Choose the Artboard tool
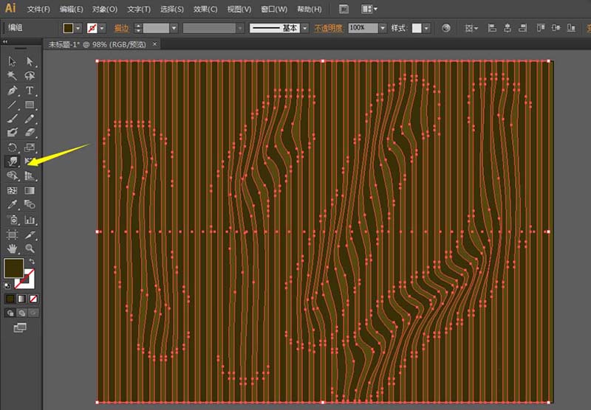 pyautogui.click(x=12, y=234)
